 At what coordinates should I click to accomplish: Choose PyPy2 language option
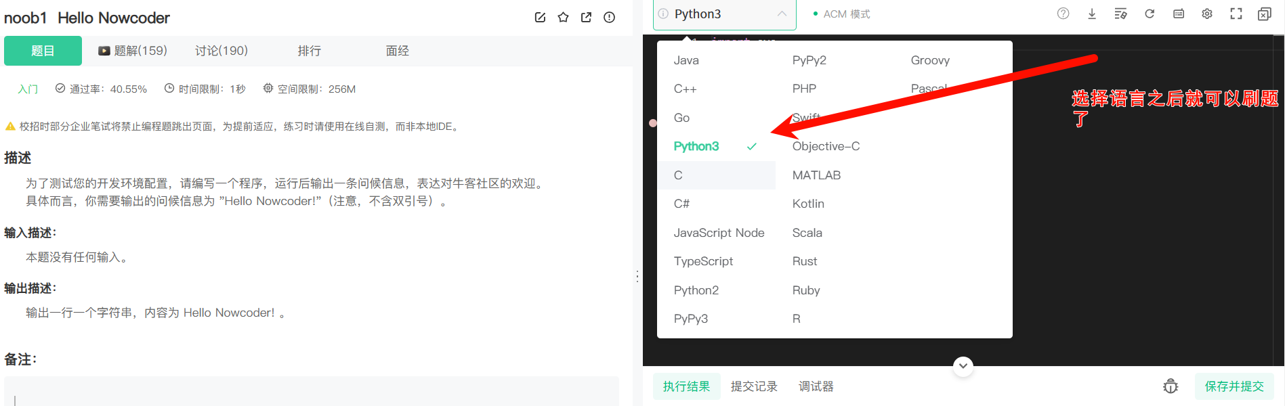[809, 60]
